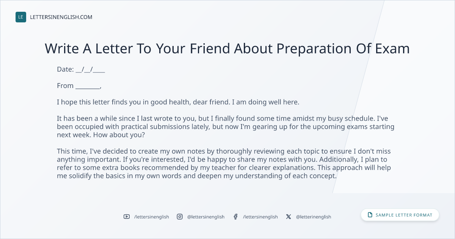Open the @lettersinenglish Instagram handle
The width and height of the screenshot is (455, 239).
pos(206,217)
